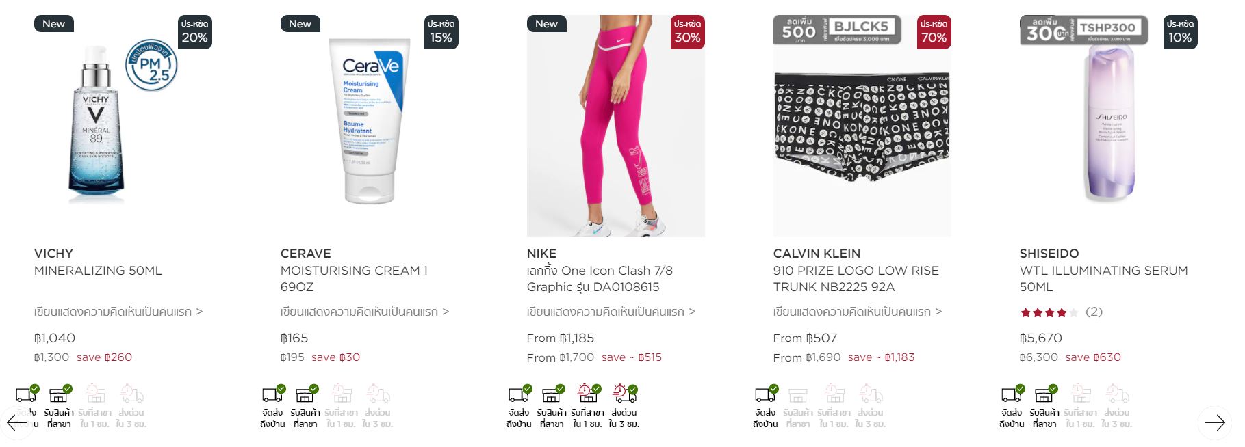This screenshot has width=1245, height=447.
Task: Click the next carousel arrow
Action: 1214,423
